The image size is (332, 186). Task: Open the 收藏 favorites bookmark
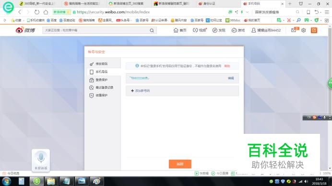click(16, 20)
